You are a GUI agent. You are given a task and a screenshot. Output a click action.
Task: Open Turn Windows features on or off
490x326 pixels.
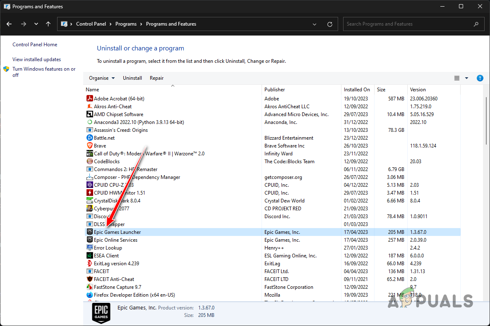pos(44,72)
